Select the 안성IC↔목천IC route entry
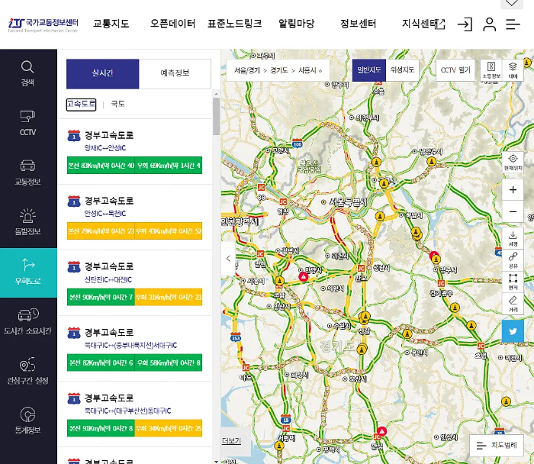 [135, 217]
